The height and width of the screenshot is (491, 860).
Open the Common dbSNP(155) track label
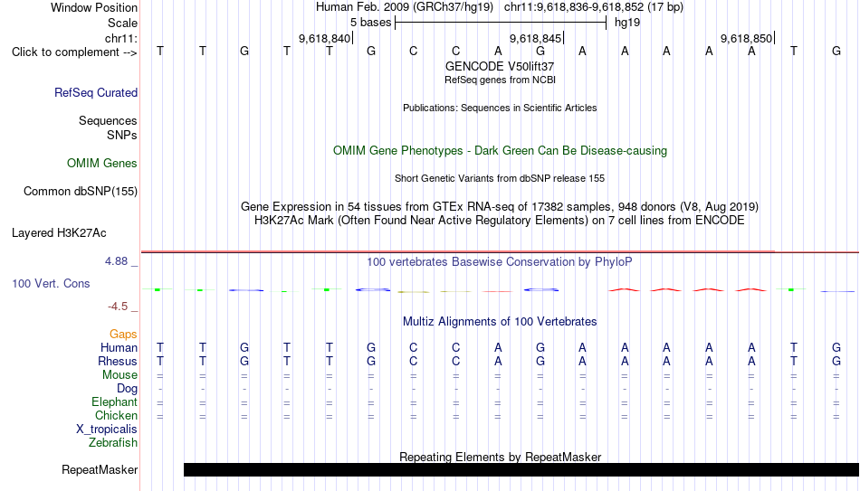click(81, 192)
